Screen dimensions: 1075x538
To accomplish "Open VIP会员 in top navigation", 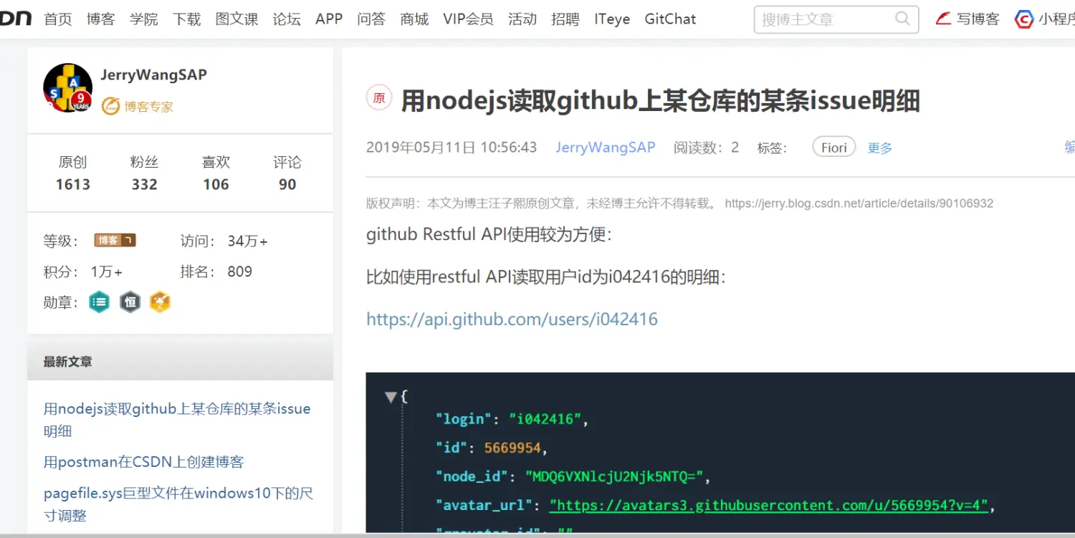I will (x=468, y=19).
